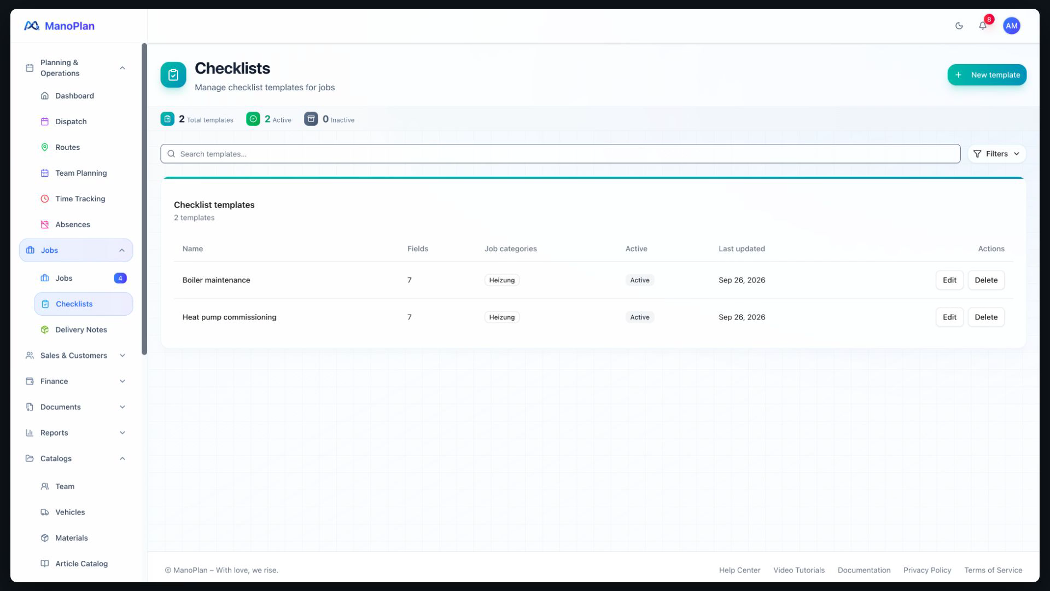The width and height of the screenshot is (1050, 591).
Task: Click the Dashboard home icon
Action: pos(45,96)
